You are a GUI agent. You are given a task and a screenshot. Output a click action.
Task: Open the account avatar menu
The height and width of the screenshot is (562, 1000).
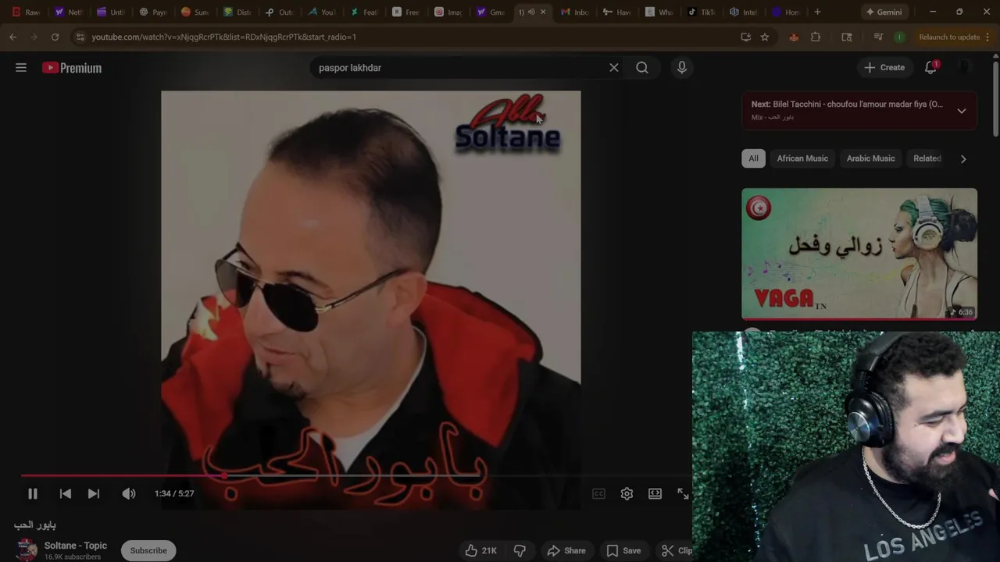[964, 68]
